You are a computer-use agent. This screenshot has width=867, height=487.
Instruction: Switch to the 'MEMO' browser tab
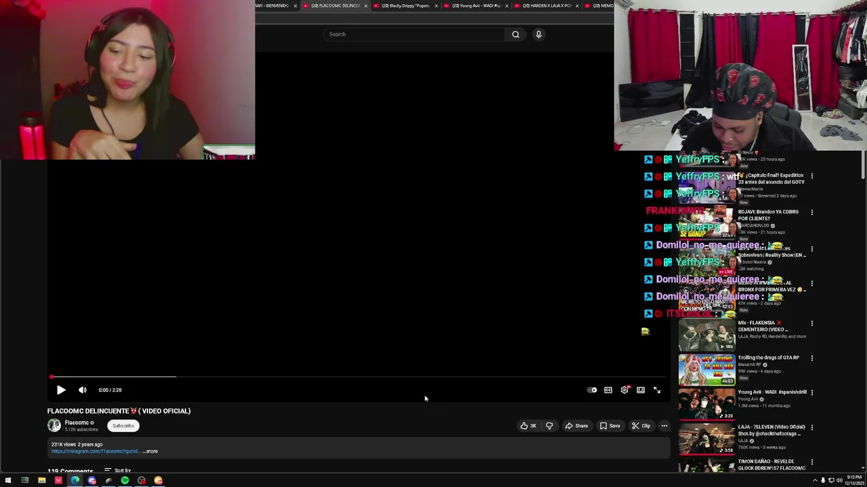599,5
